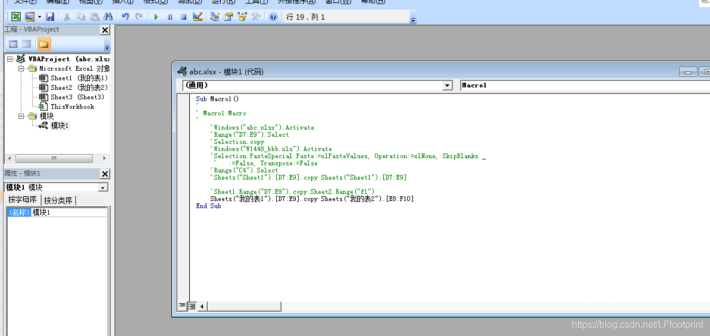Screen dimensions: 710x336
Task: Open project panel toolbar options arrow
Action: (x=107, y=47)
